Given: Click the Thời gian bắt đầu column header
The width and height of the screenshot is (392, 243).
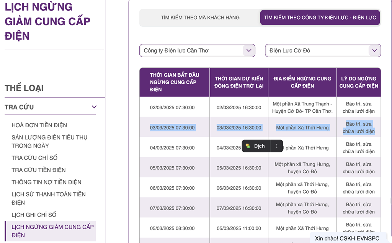Looking at the screenshot, I should point(174,82).
